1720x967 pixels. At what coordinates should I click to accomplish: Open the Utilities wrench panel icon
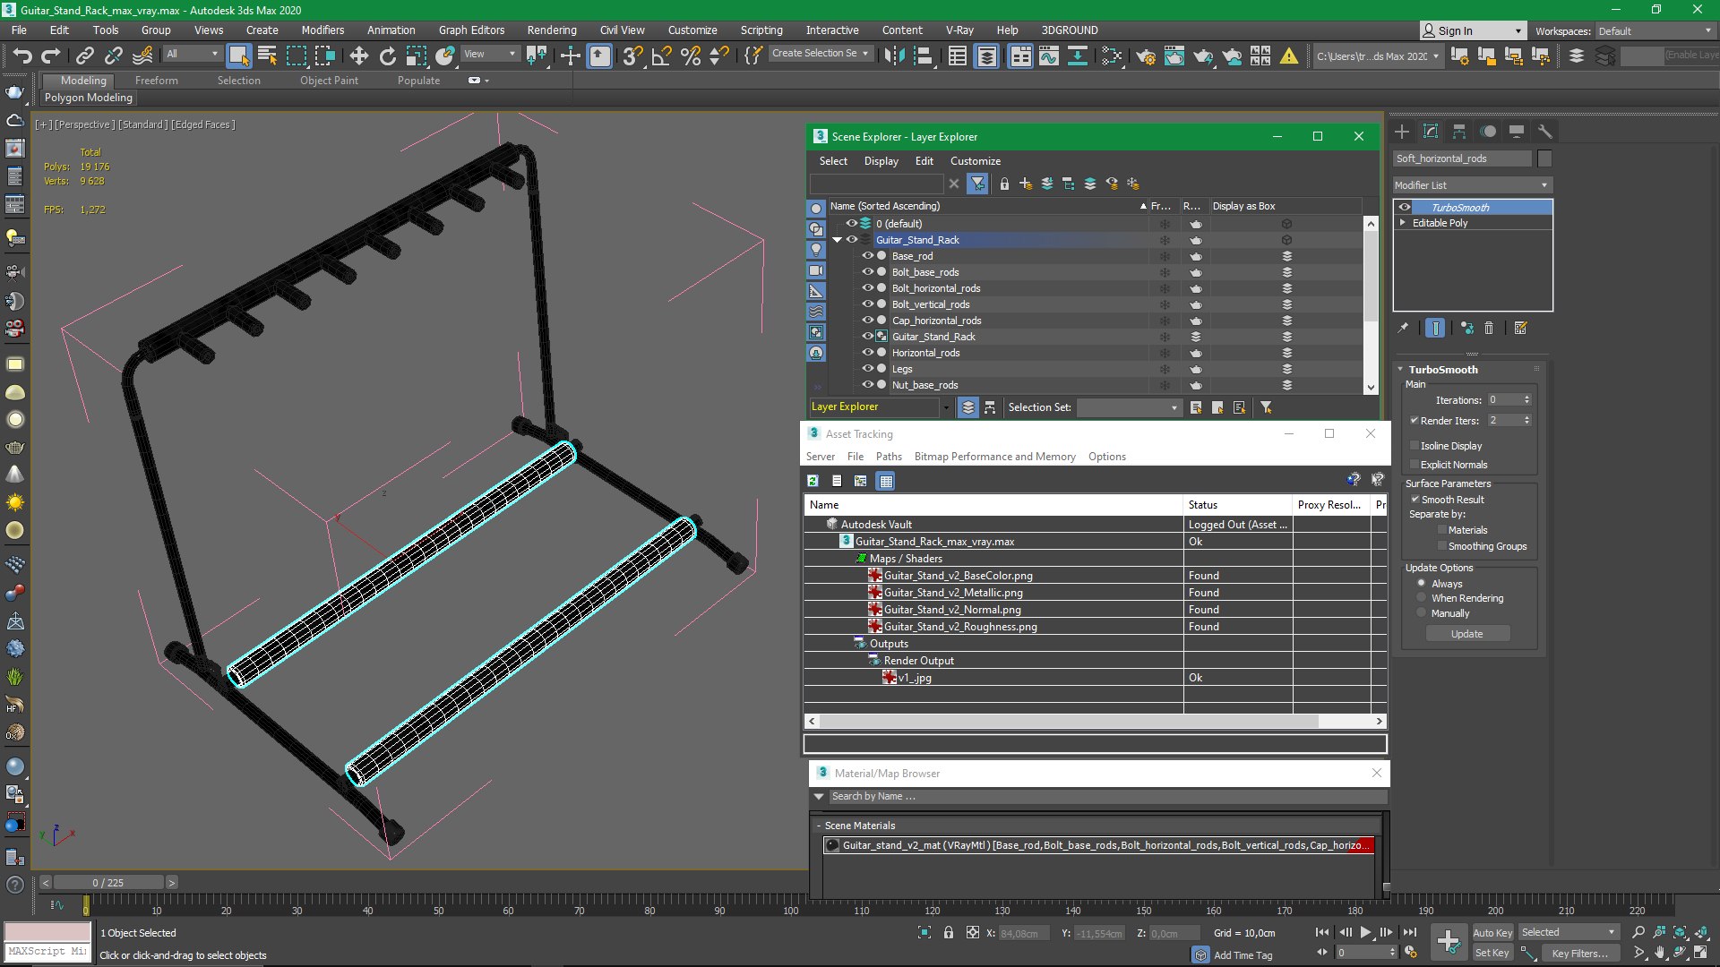point(1545,132)
